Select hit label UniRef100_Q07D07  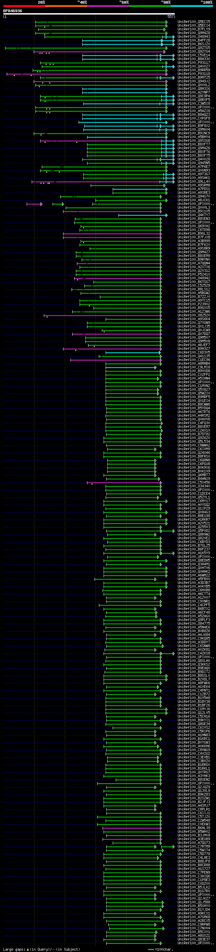click(x=194, y=334)
